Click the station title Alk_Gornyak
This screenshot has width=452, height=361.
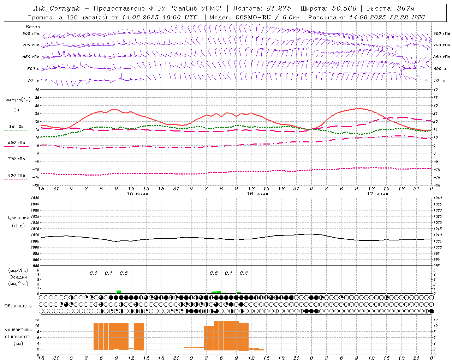(x=56, y=8)
